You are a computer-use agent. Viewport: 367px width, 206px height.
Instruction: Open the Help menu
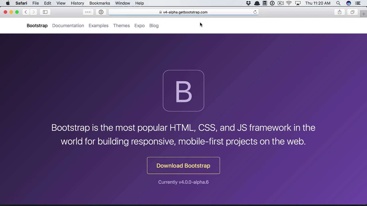140,3
